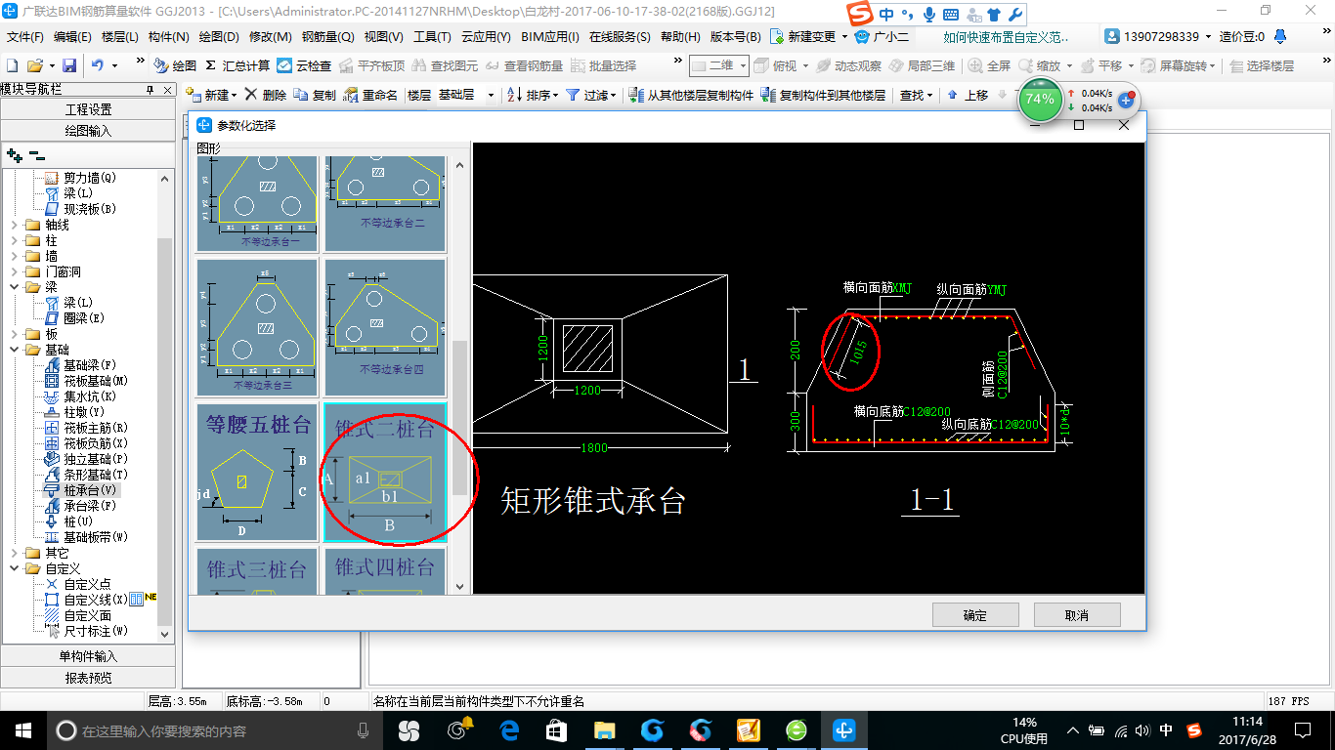The image size is (1335, 750).
Task: Open 钢筋量(Q) menu
Action: (x=328, y=37)
